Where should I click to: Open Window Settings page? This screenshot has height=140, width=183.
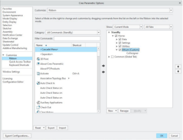click(x=11, y=72)
